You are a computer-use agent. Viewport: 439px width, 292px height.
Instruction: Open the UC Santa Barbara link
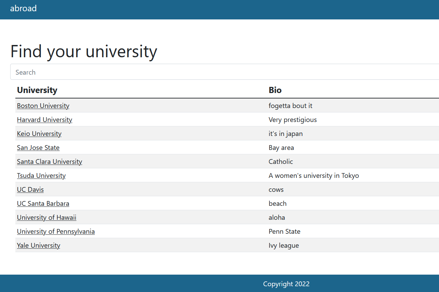(43, 203)
